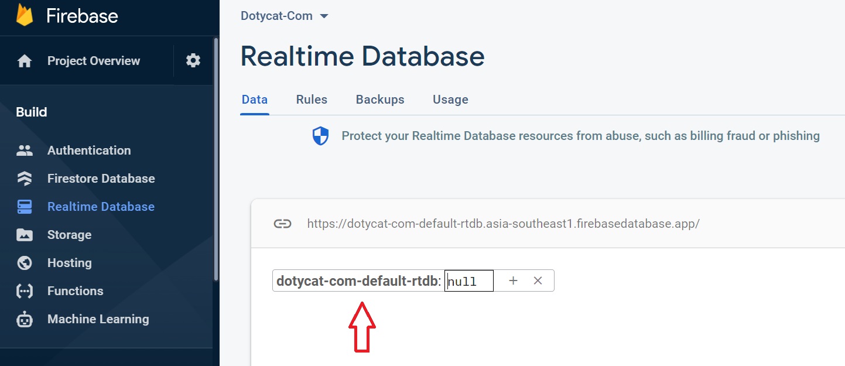Click the Machine Learning robot icon
Screen dimensions: 845x366
[25, 319]
